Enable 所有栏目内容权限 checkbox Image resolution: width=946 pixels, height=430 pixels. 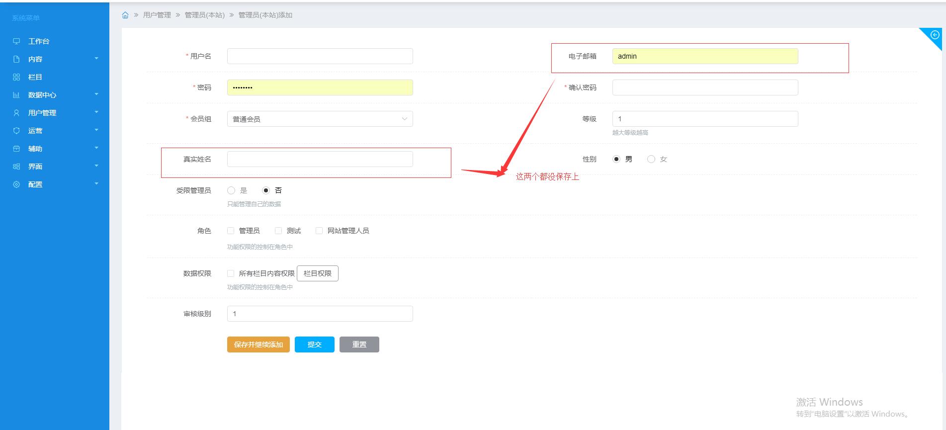[x=231, y=273]
